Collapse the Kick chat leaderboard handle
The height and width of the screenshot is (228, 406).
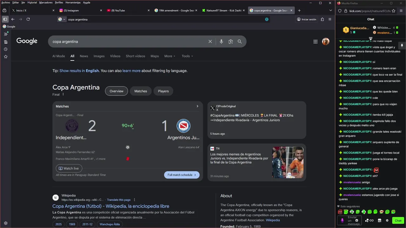[x=370, y=39]
